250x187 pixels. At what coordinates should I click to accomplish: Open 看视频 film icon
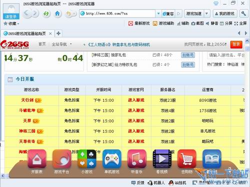click(x=162, y=159)
